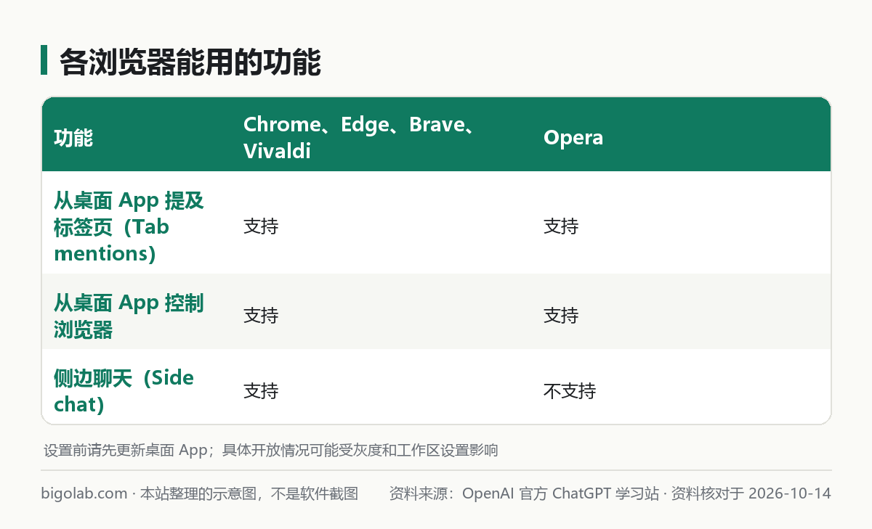The height and width of the screenshot is (529, 872).
Task: Click 支持 for 控制浏览器 under Chrome column
Action: pyautogui.click(x=261, y=316)
